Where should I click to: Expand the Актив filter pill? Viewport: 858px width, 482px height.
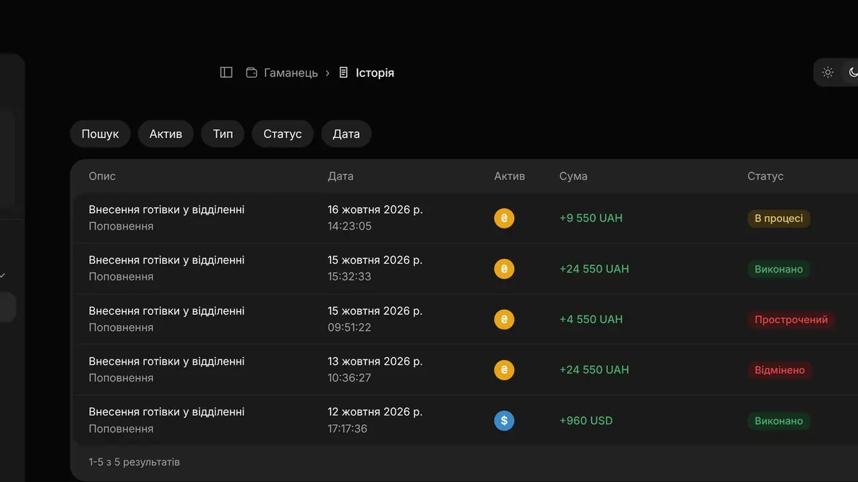(x=166, y=134)
